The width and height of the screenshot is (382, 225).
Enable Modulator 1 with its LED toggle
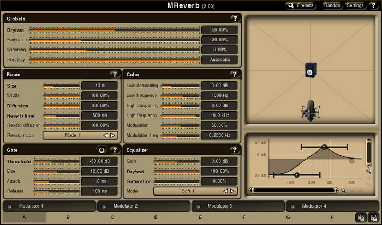point(9,206)
